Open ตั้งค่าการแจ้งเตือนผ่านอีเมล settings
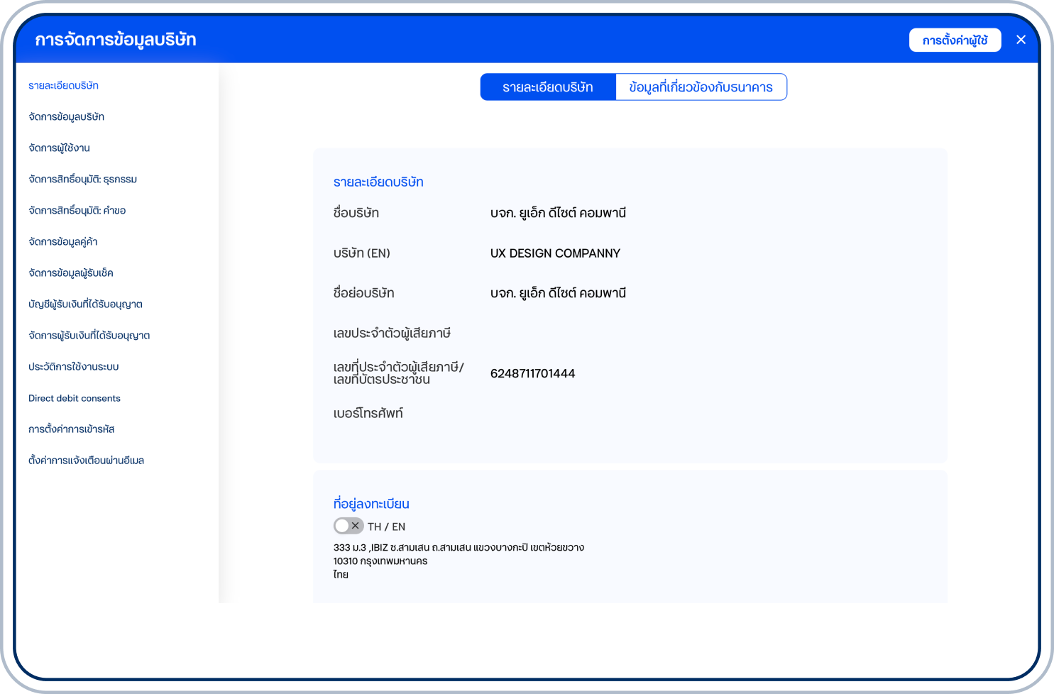This screenshot has width=1054, height=694. [86, 461]
